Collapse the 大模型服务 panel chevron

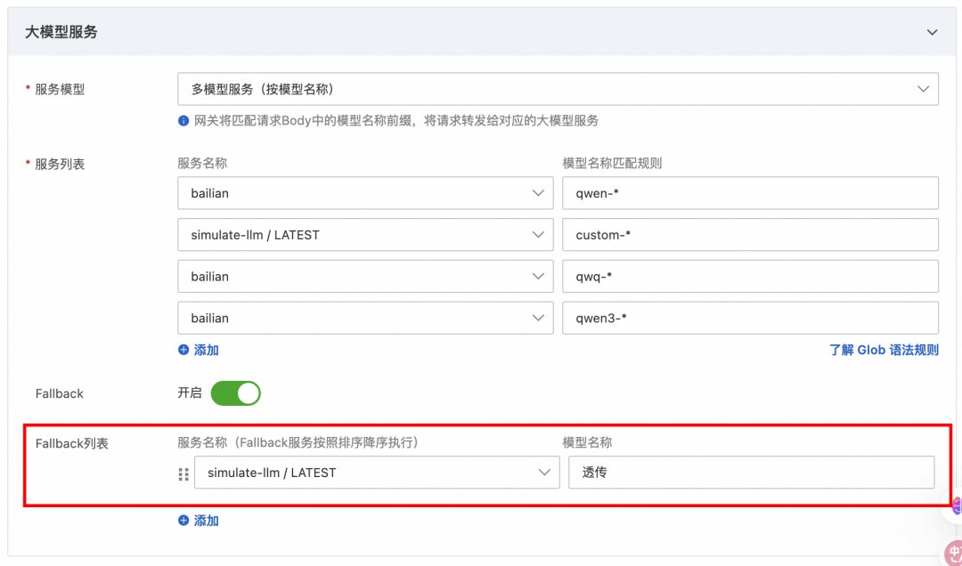(x=932, y=32)
